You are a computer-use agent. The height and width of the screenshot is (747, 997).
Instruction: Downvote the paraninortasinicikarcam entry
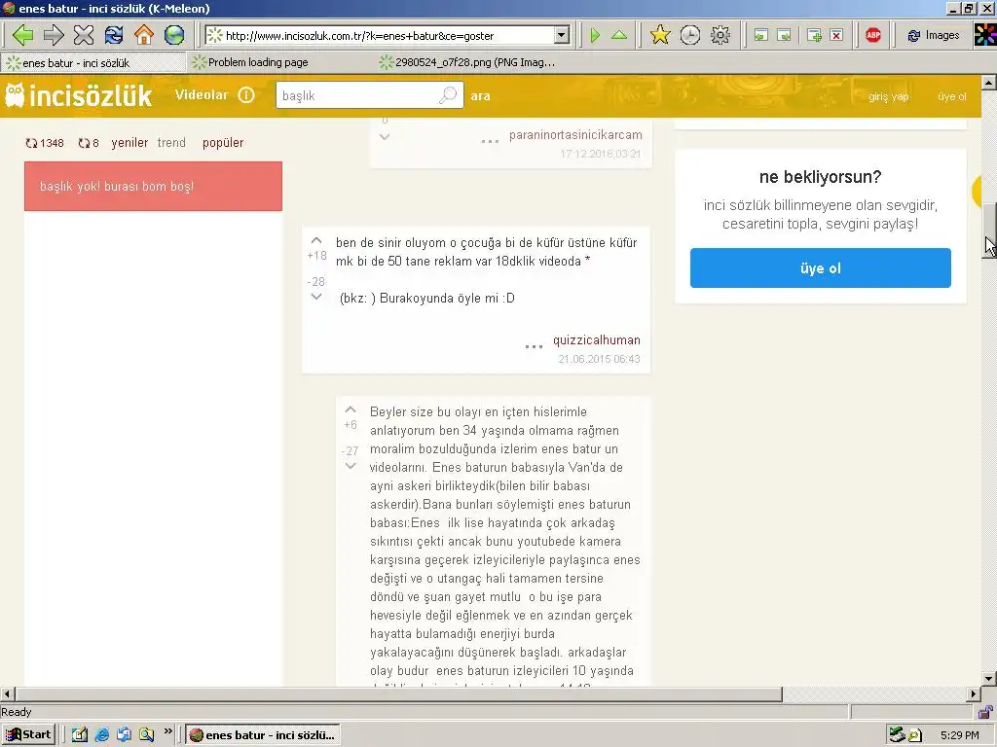pyautogui.click(x=384, y=136)
